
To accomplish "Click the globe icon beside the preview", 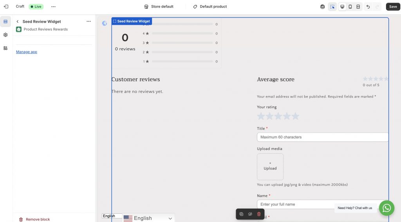I will pos(104,23).
